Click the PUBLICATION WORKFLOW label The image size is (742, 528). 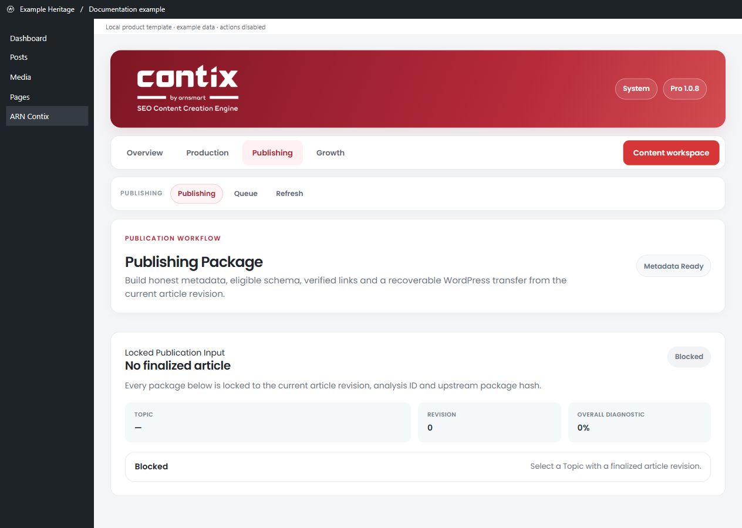(173, 238)
